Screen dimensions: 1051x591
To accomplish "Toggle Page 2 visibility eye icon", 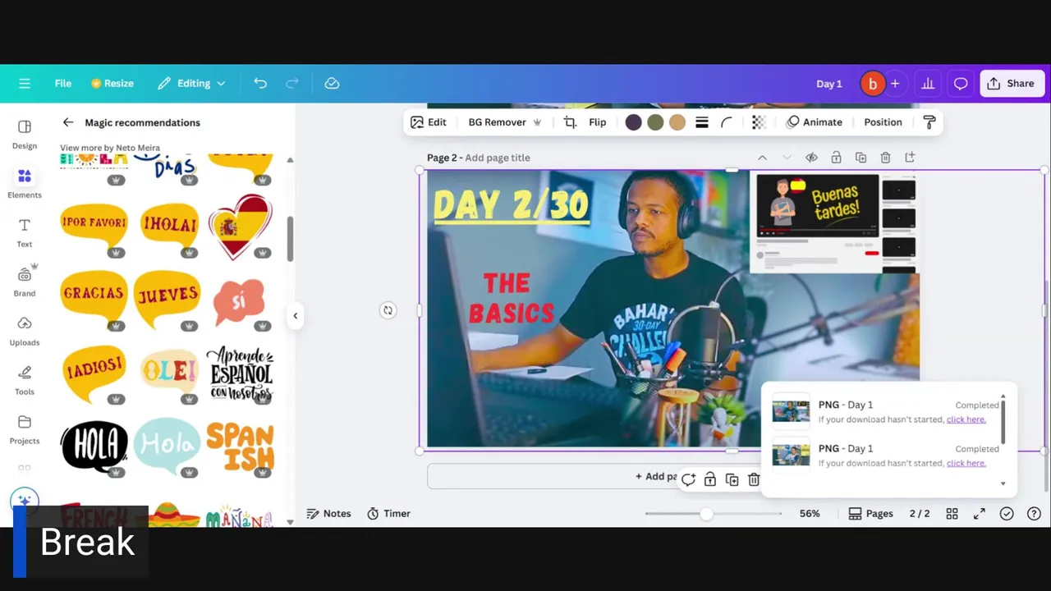I will click(811, 158).
